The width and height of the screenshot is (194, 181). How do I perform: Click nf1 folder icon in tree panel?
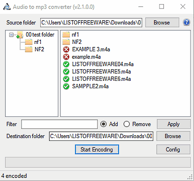tap(28, 42)
